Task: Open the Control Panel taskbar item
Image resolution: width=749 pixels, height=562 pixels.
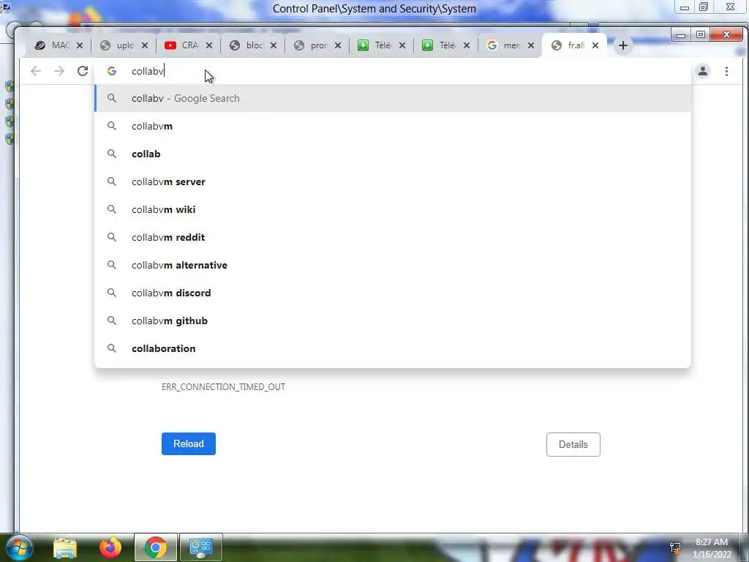Action: (200, 547)
